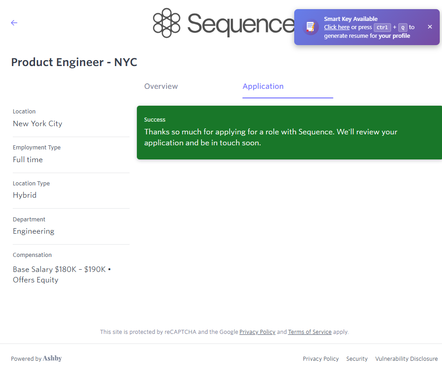Click the Ctrl key badge in popup
442x374 pixels.
coord(382,27)
